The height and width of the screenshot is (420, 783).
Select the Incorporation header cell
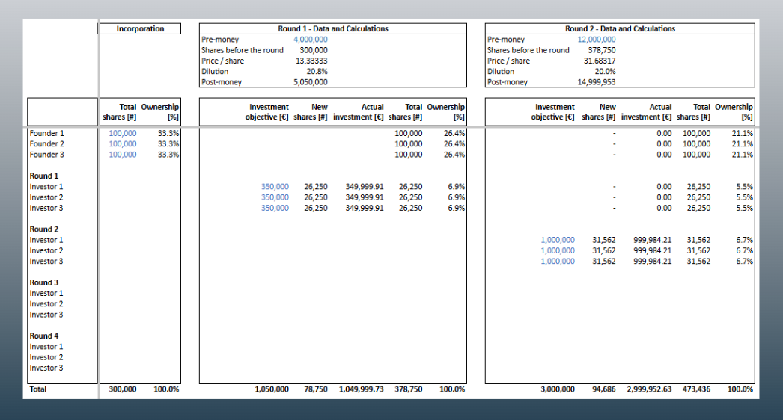pyautogui.click(x=140, y=28)
